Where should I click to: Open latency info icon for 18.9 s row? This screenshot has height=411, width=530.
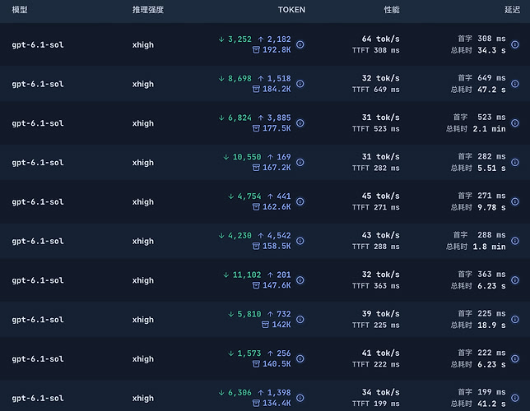(515, 319)
